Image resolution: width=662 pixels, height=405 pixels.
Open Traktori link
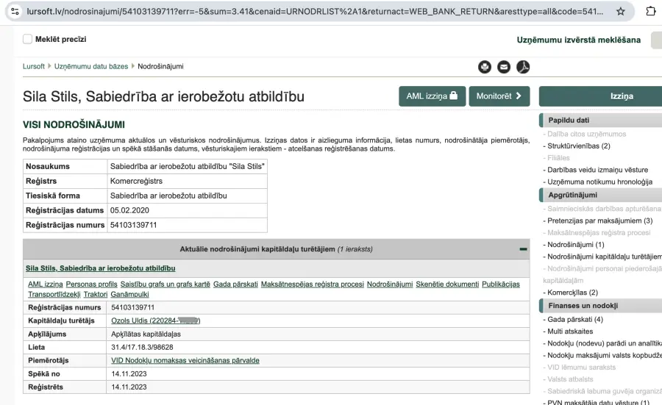(x=96, y=295)
